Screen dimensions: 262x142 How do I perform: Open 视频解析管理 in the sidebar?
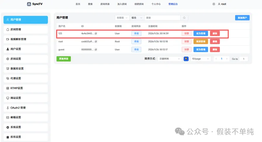(x=26, y=39)
